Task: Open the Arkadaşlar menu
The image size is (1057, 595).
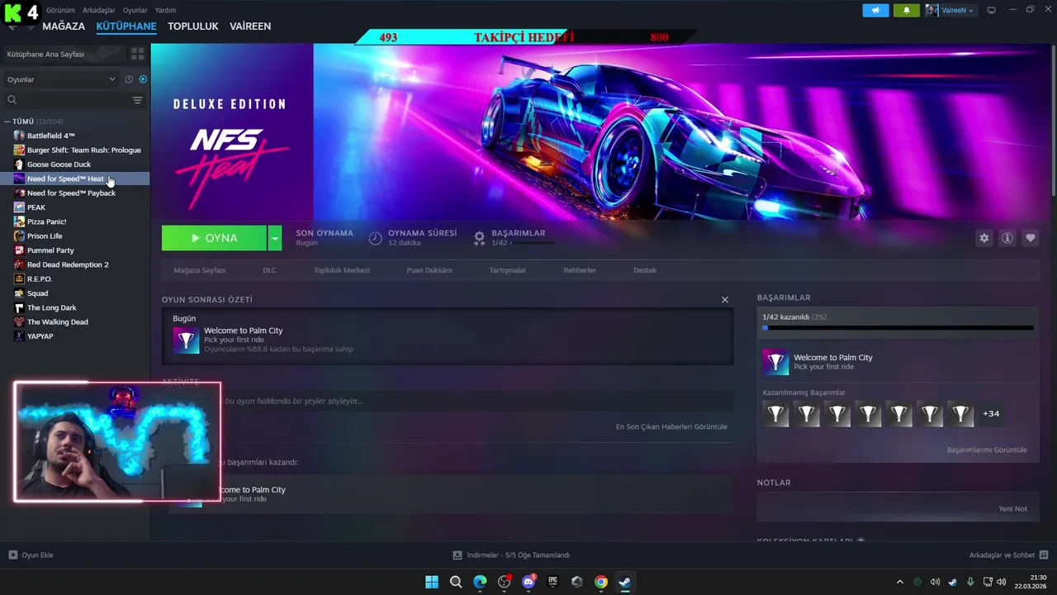Action: pos(99,10)
